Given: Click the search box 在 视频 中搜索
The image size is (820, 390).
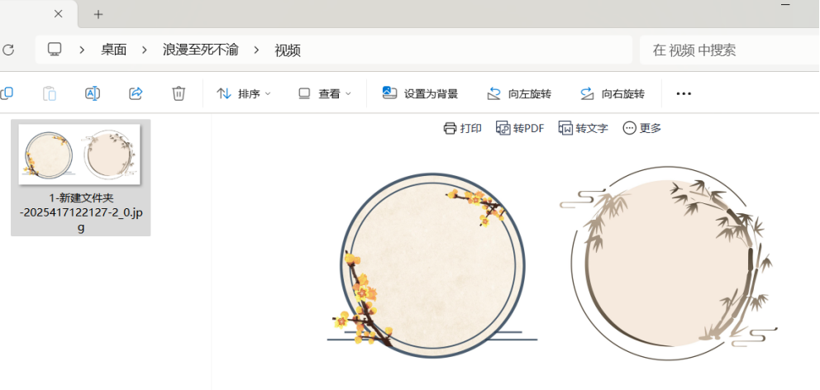Looking at the screenshot, I should [730, 50].
